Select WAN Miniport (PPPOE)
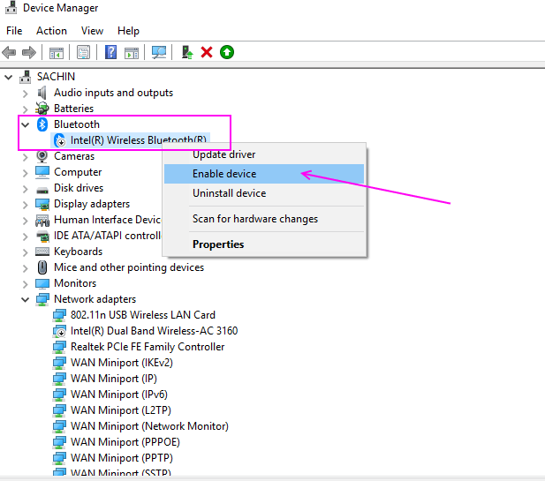This screenshot has height=481, width=545. click(x=125, y=442)
